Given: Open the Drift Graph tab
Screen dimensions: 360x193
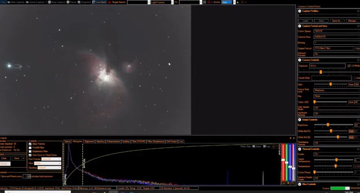Looking at the screenshot, I should [172, 141].
